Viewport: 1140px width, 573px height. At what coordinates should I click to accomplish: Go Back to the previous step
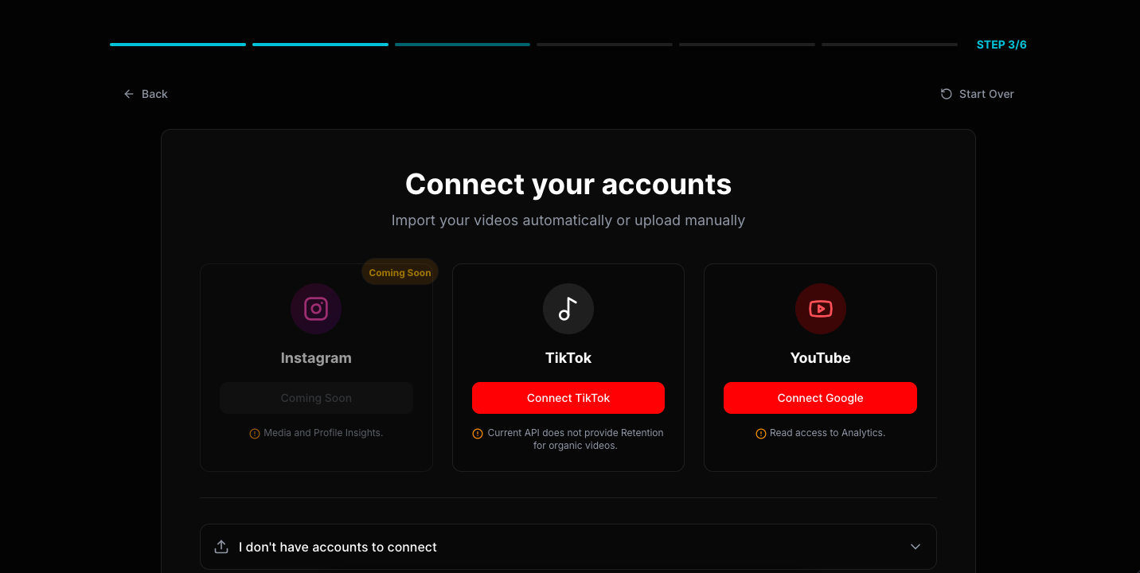point(146,94)
